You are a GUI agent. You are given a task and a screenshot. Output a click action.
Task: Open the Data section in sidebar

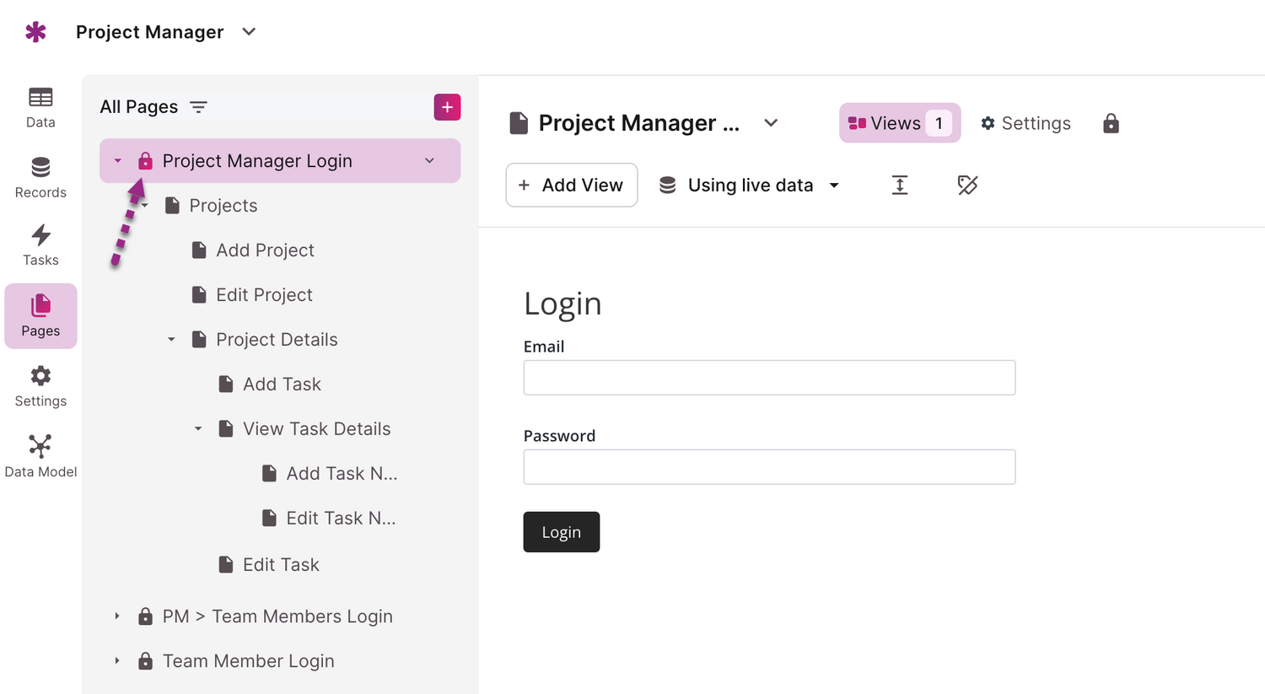(40, 107)
